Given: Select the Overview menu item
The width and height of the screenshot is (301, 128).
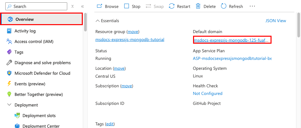Looking at the screenshot, I should coord(42,19).
